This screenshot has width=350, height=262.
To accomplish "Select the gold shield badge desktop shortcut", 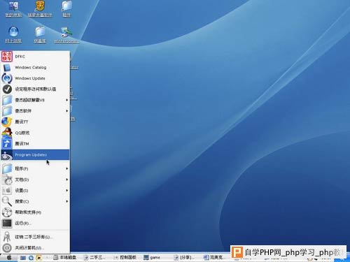I will [x=40, y=9].
